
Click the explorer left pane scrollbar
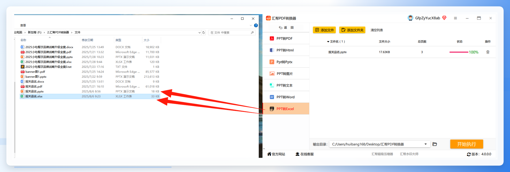click(x=15, y=117)
